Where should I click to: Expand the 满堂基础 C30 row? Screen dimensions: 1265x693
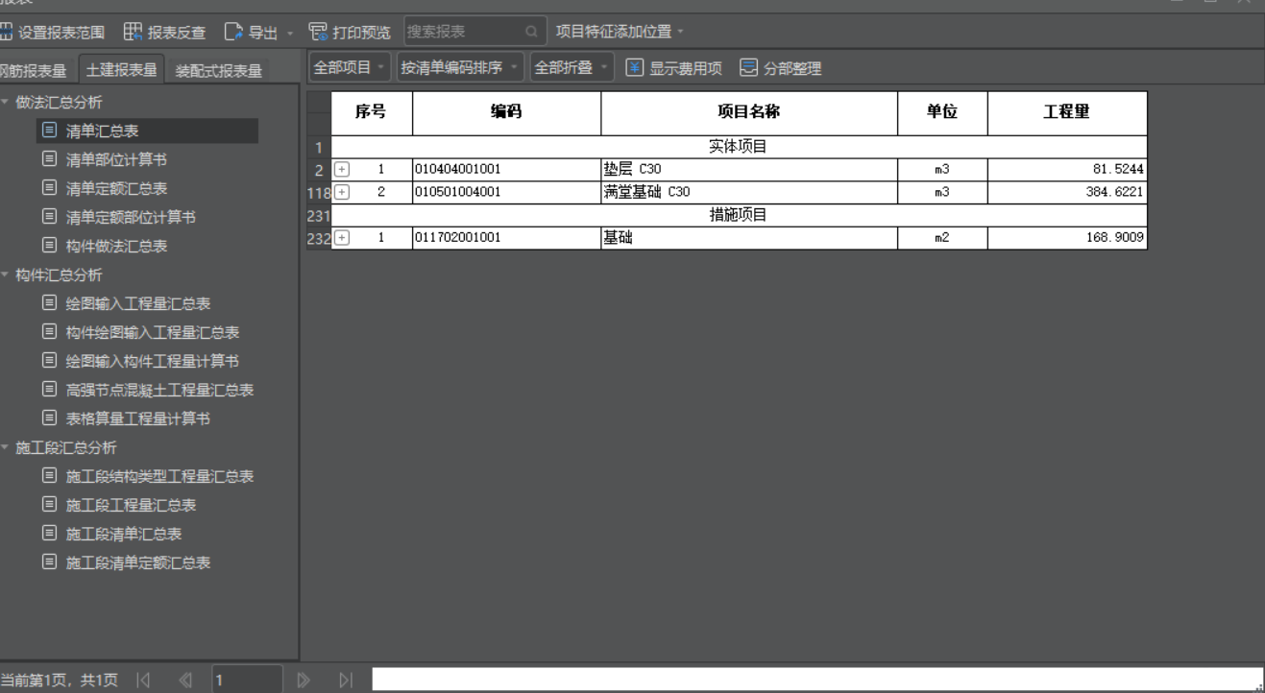[342, 192]
